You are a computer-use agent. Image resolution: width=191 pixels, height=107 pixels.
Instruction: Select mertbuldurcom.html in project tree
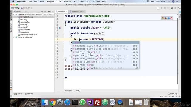point(29,35)
